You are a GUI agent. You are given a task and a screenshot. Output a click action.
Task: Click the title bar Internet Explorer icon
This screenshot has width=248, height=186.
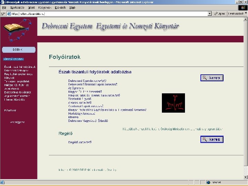(2, 2)
